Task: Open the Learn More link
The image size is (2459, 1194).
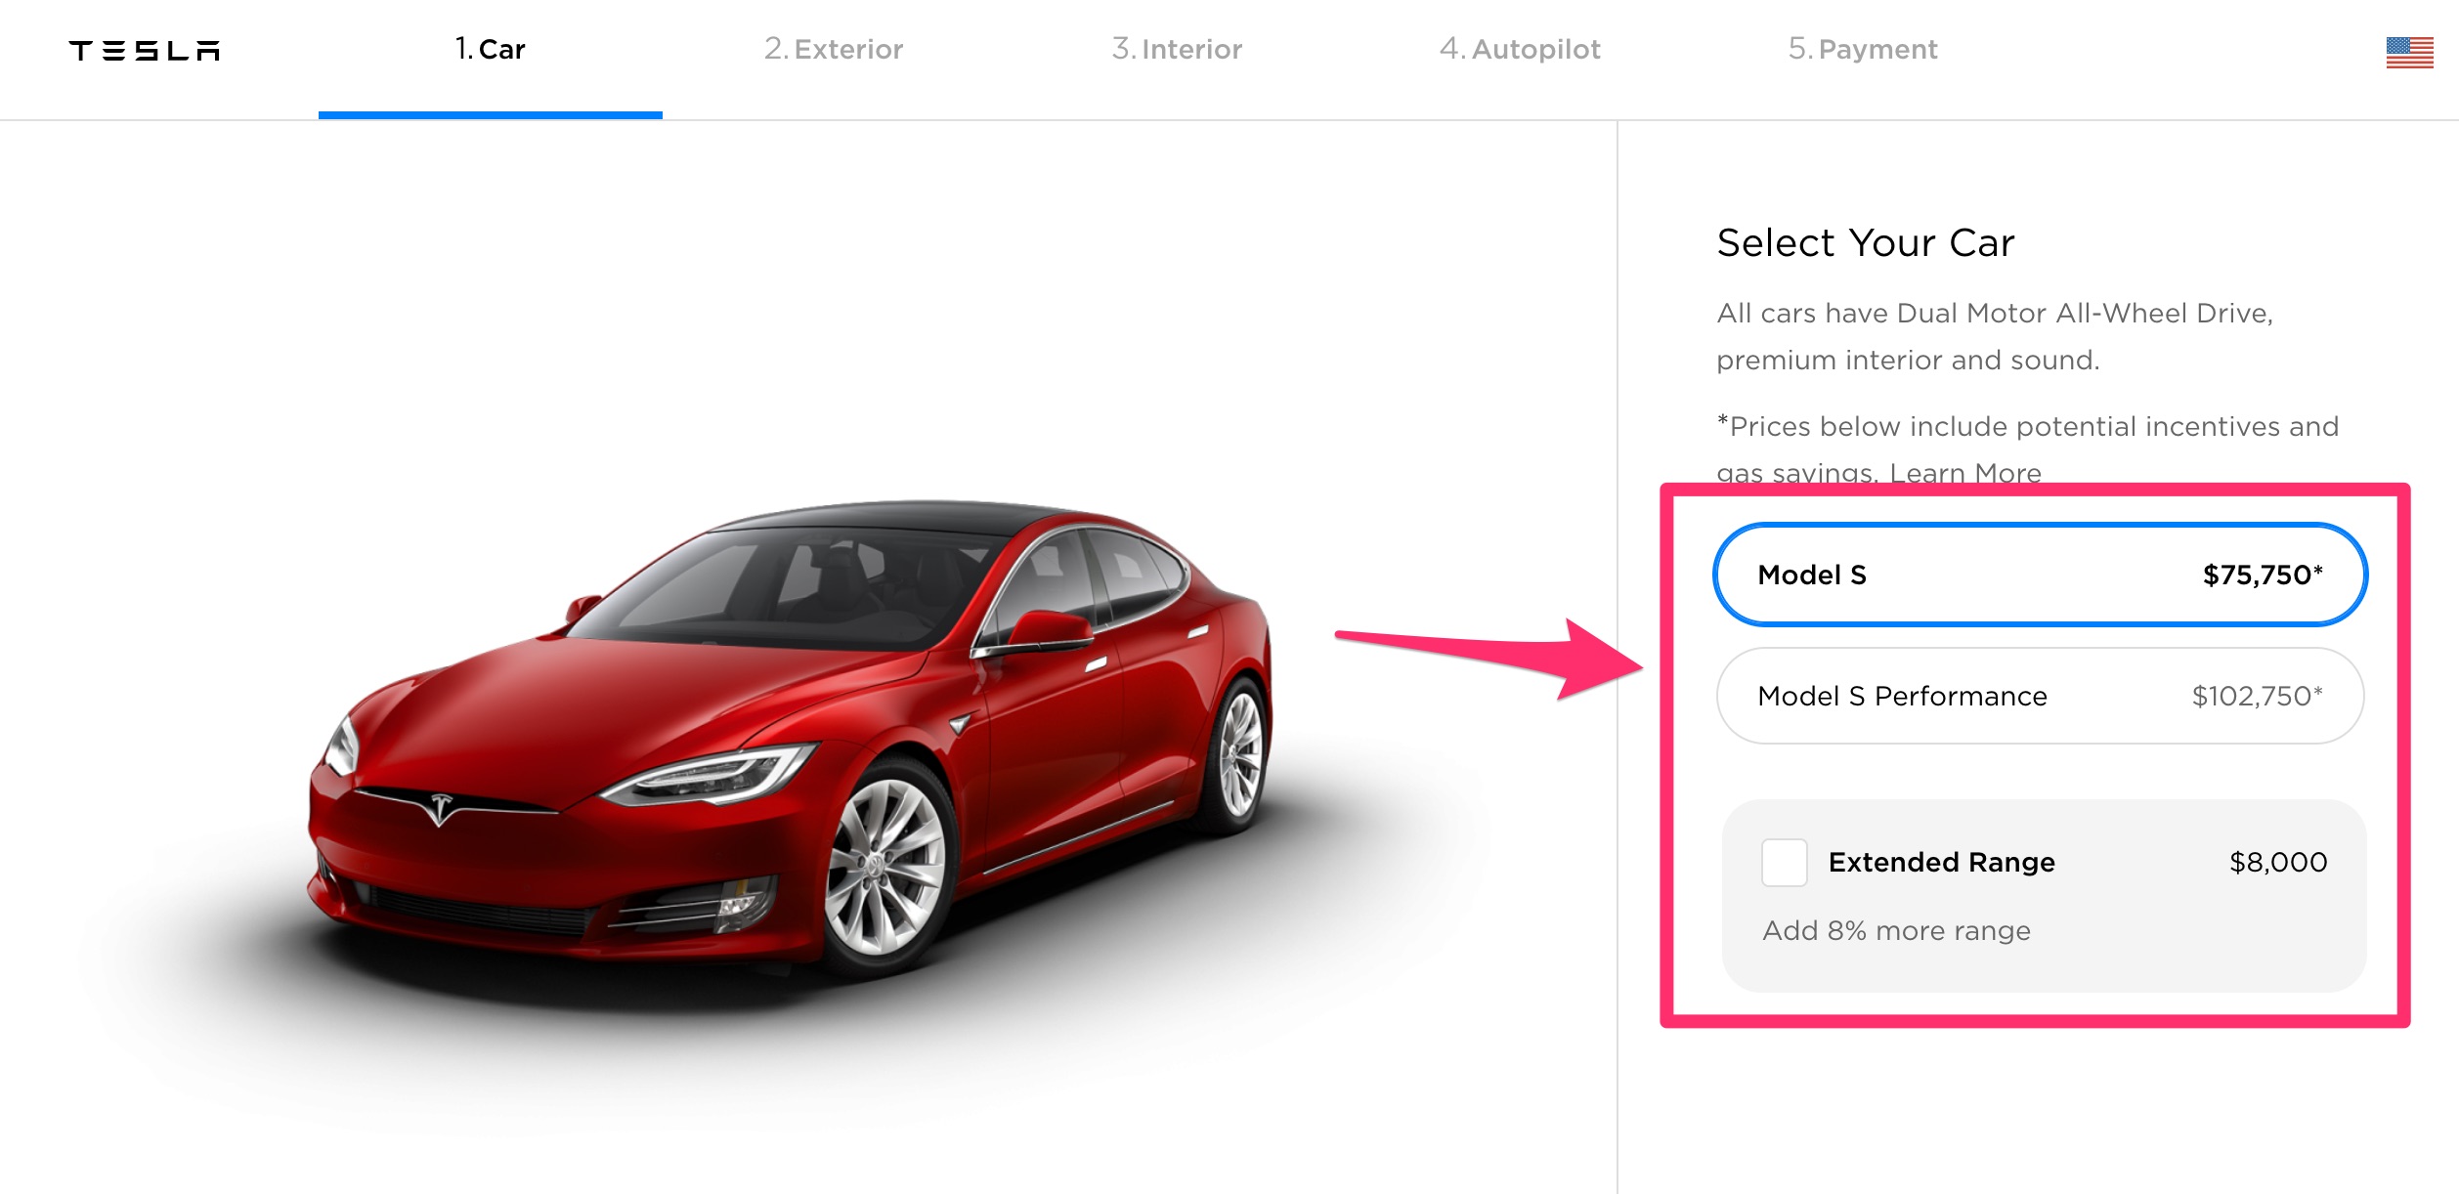Action: click(1965, 472)
